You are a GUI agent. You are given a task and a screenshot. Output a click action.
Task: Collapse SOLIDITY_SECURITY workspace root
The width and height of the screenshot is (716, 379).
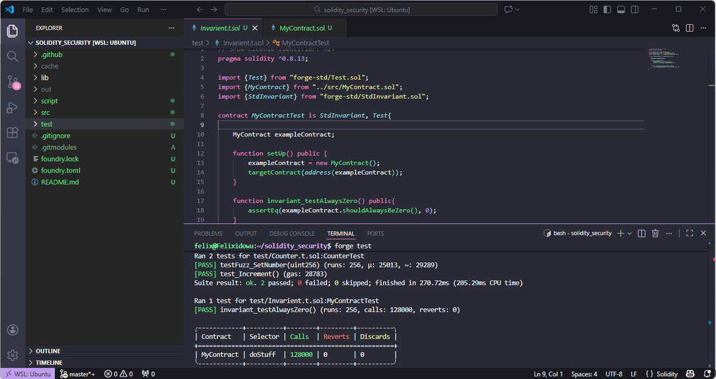point(104,43)
